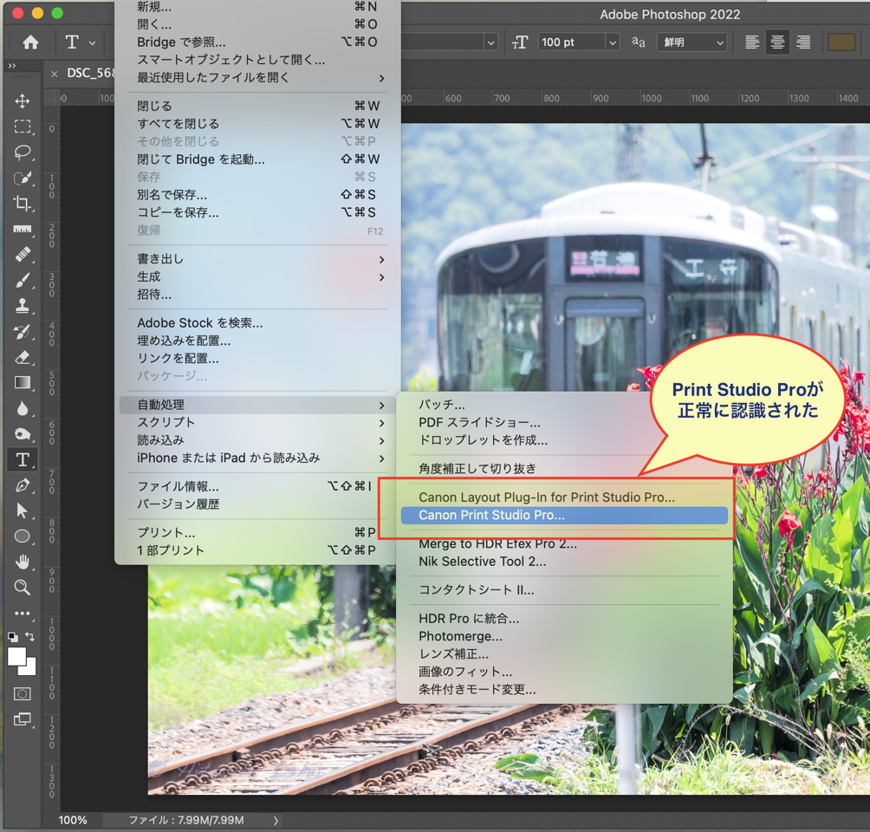The image size is (870, 832).
Task: Choose Photomerge from the submenu
Action: tap(564, 636)
